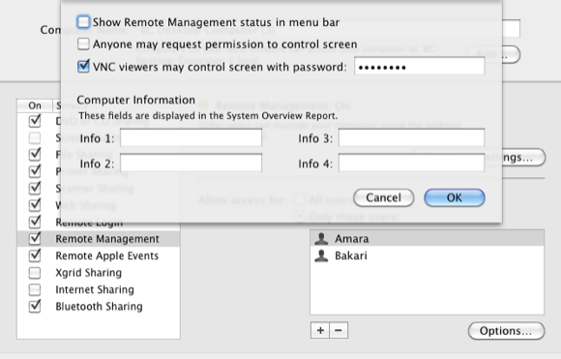This screenshot has height=359, width=561.
Task: Toggle the DVD or CD Sharing checkbox
Action: pyautogui.click(x=35, y=121)
